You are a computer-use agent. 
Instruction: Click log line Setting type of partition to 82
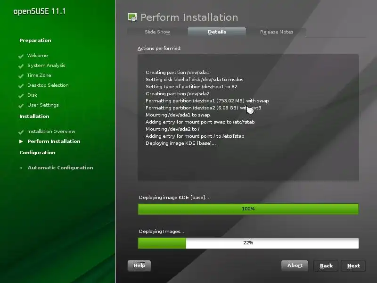coord(191,87)
